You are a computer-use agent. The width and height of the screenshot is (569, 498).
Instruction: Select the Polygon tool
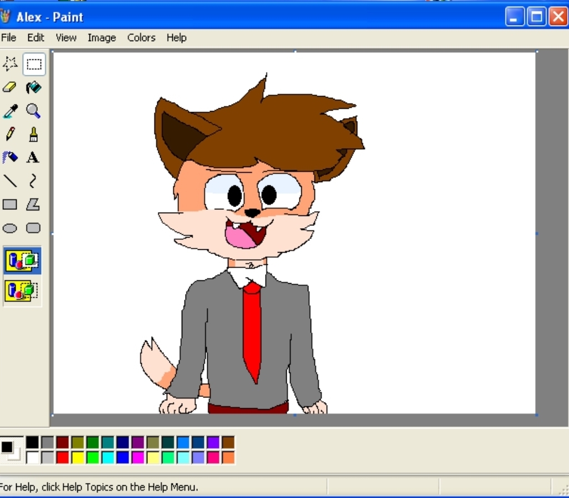coord(33,204)
